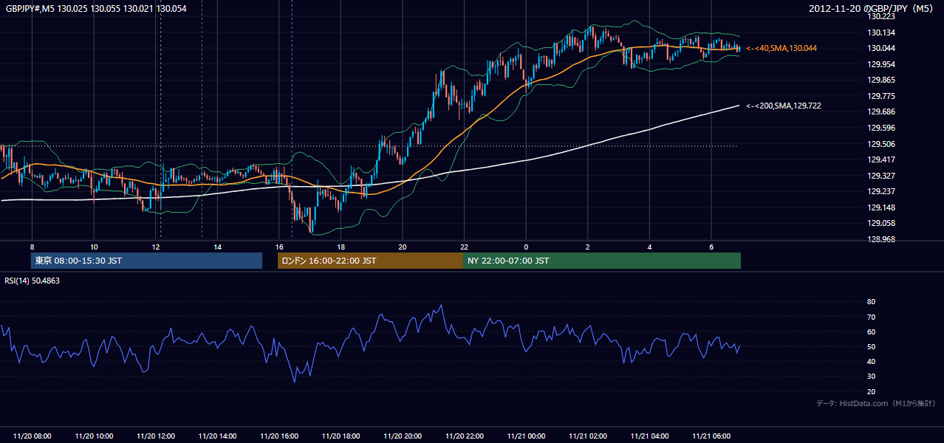Click price axis value 129.327
The image size is (944, 443).
pyautogui.click(x=883, y=176)
